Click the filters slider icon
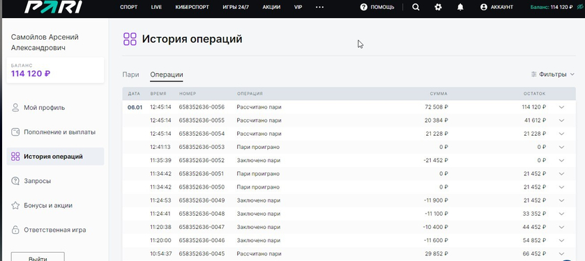 pos(534,74)
